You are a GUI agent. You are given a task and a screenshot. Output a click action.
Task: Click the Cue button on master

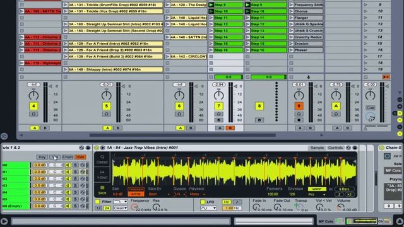[x=371, y=108]
